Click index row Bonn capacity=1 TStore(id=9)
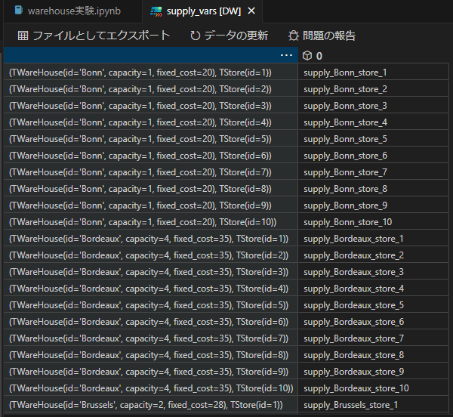Screen dimensions: 453x417 point(151,205)
